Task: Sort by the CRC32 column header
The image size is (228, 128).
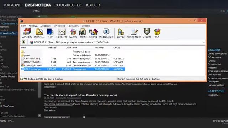Action: 116,48
